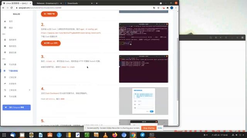Open VLC media player from the dock

point(105,135)
